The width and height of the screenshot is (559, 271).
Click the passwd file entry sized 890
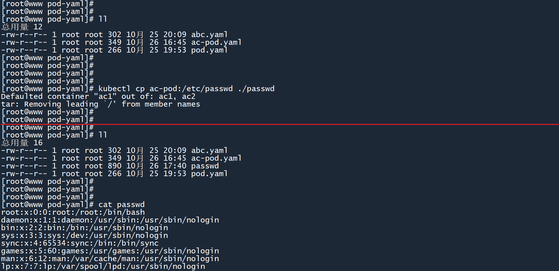[205, 166]
